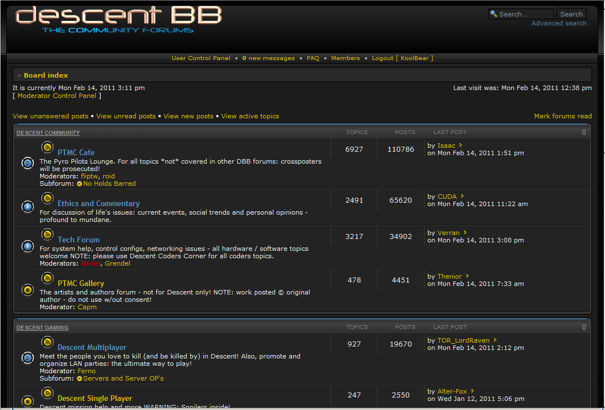This screenshot has height=410, width=605.
Task: View new posts
Action: [x=188, y=116]
